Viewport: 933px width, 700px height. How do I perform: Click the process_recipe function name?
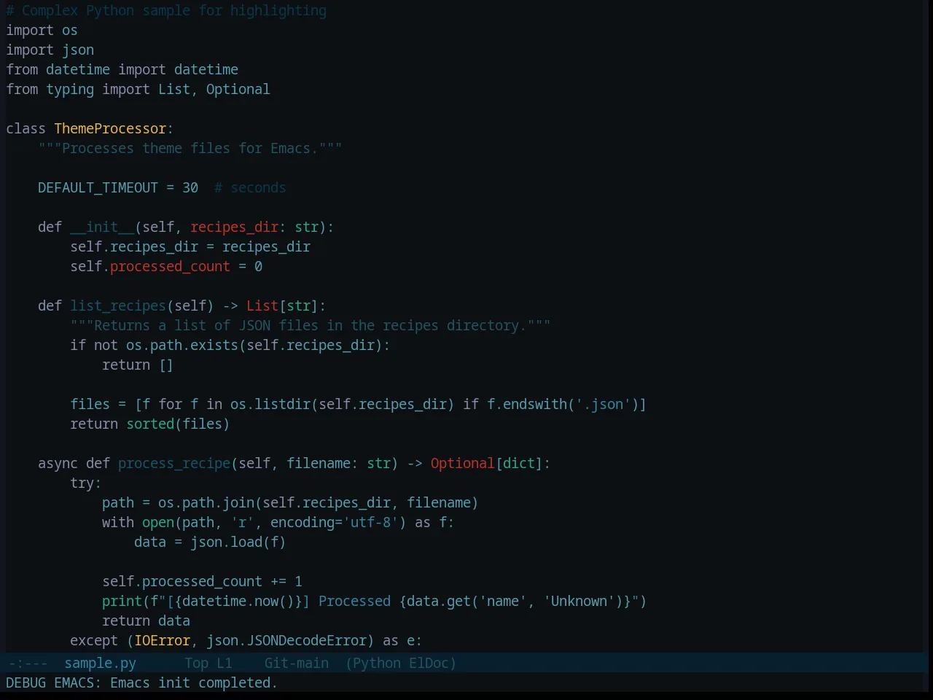tap(174, 463)
